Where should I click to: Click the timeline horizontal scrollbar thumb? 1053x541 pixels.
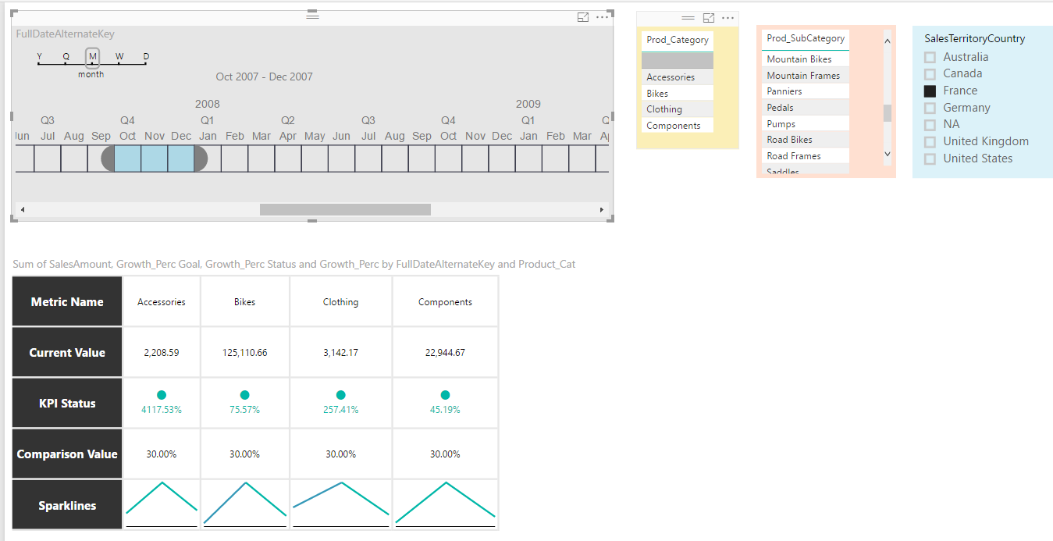pyautogui.click(x=345, y=210)
